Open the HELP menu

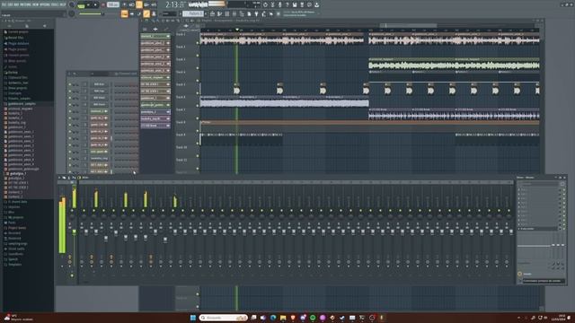coord(63,4)
